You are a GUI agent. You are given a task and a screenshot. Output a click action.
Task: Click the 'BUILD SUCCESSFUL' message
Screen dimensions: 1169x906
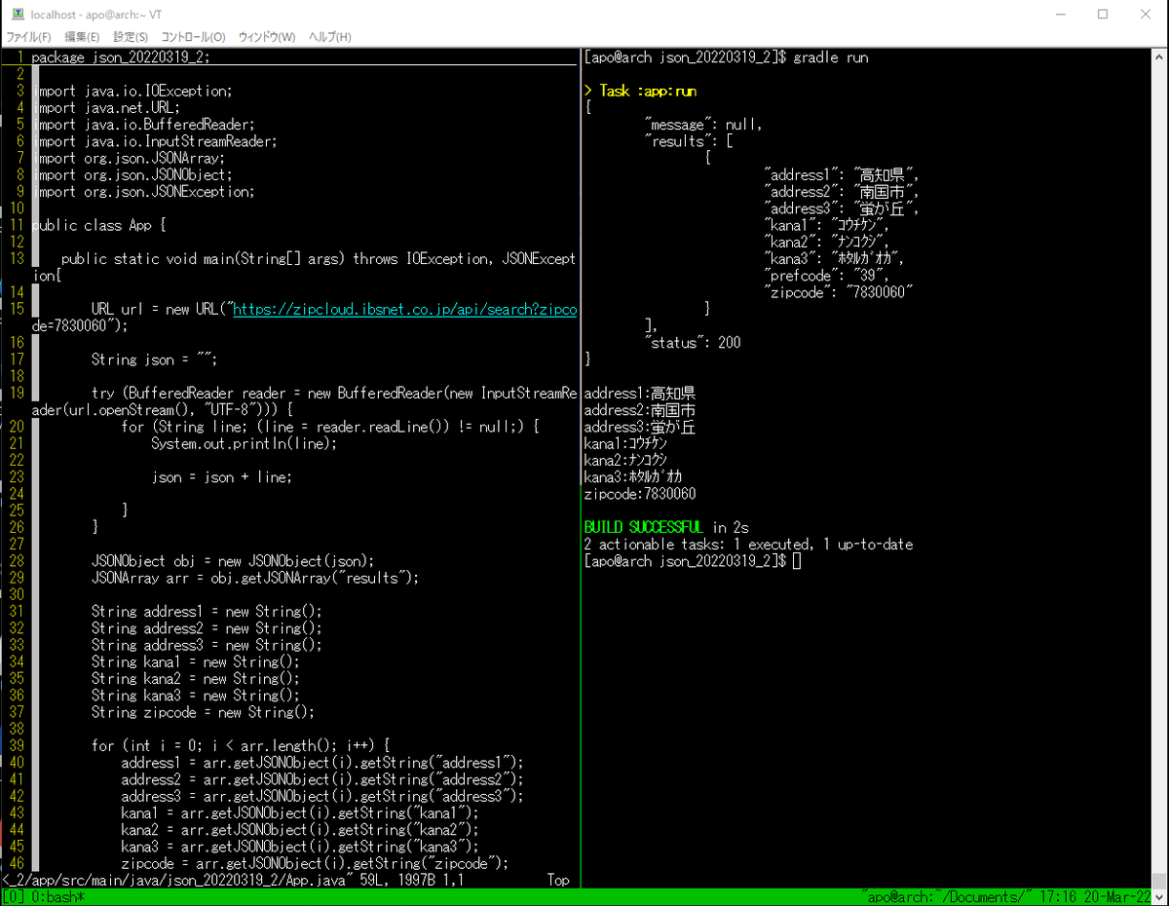[x=644, y=527]
